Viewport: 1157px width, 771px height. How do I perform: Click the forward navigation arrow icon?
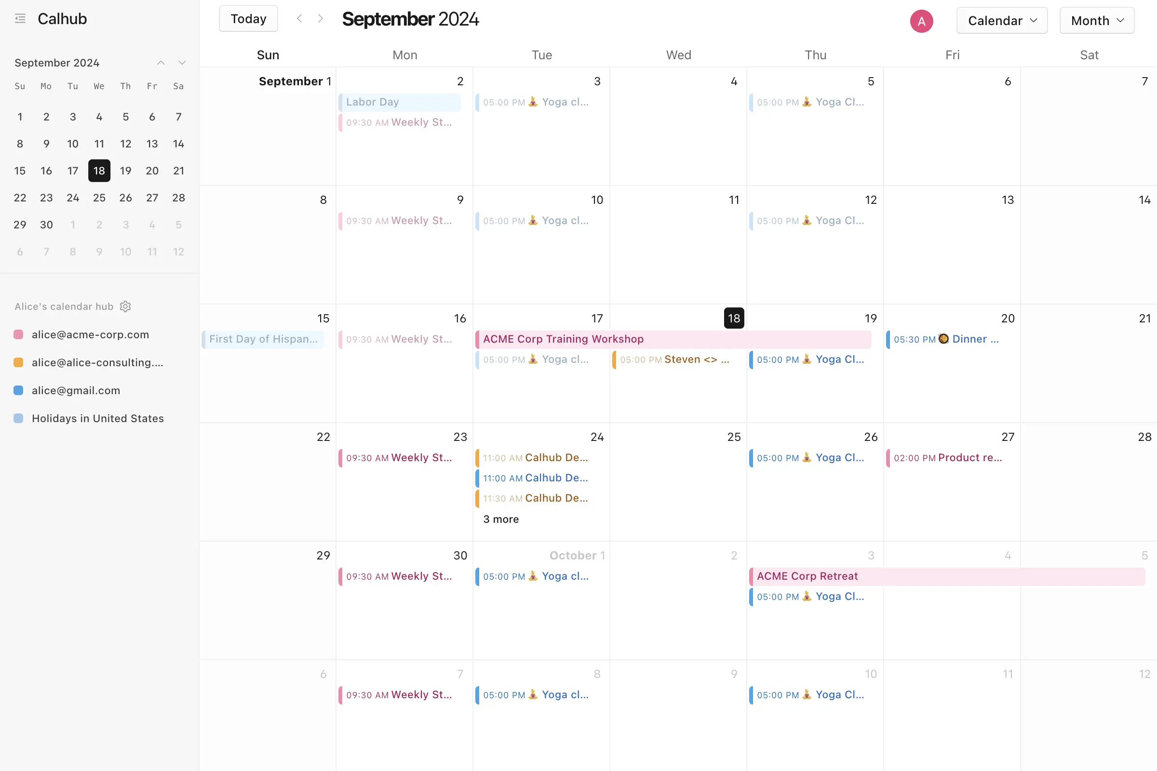click(x=319, y=19)
